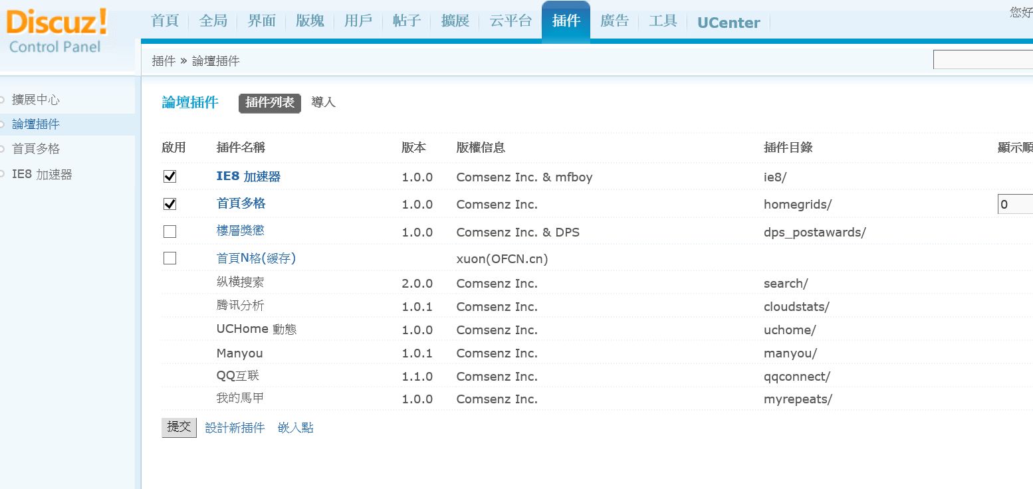1033x489 pixels.
Task: Click the UCHome 動態 plugin name
Action: click(x=257, y=329)
